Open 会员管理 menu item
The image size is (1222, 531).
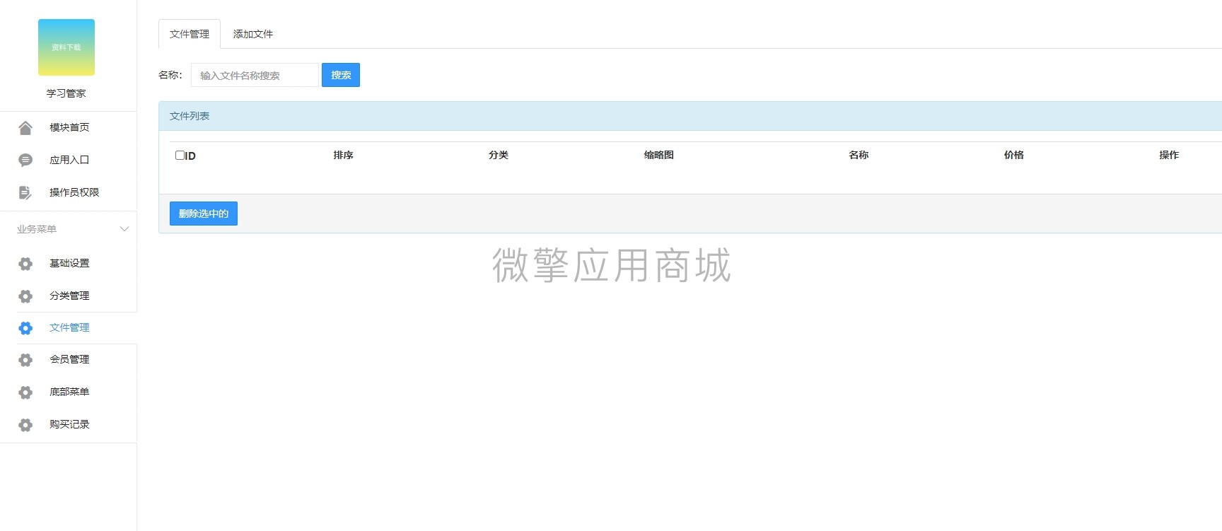click(x=69, y=359)
